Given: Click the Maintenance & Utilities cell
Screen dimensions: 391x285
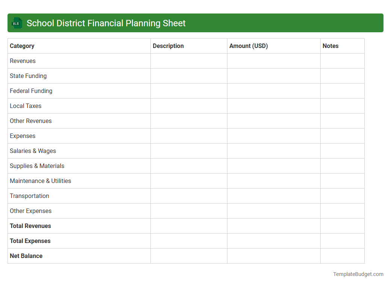Looking at the screenshot, I should pos(40,181).
